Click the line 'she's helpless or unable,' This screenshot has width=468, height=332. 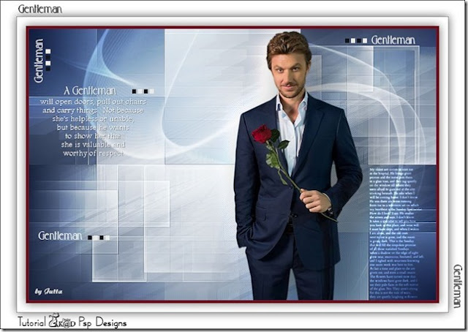click(93, 118)
